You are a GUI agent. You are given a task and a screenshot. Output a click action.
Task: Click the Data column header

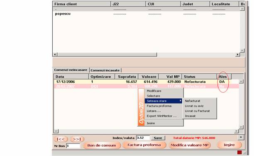point(71,77)
